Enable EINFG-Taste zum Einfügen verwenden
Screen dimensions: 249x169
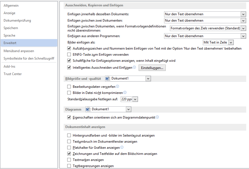(x=69, y=55)
